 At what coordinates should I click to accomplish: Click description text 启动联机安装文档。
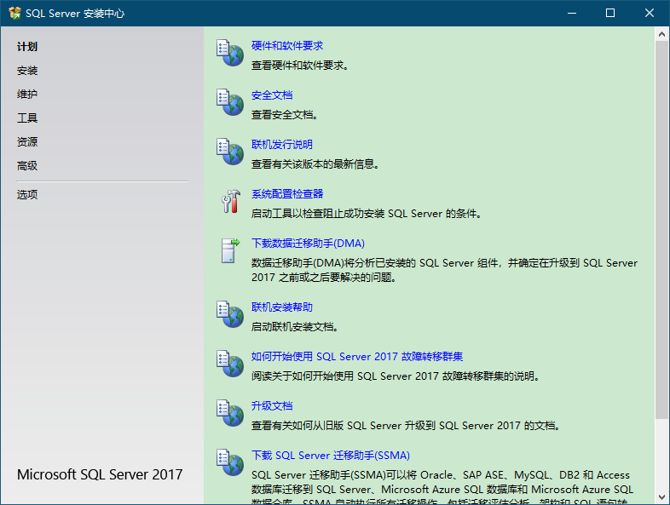tap(295, 326)
